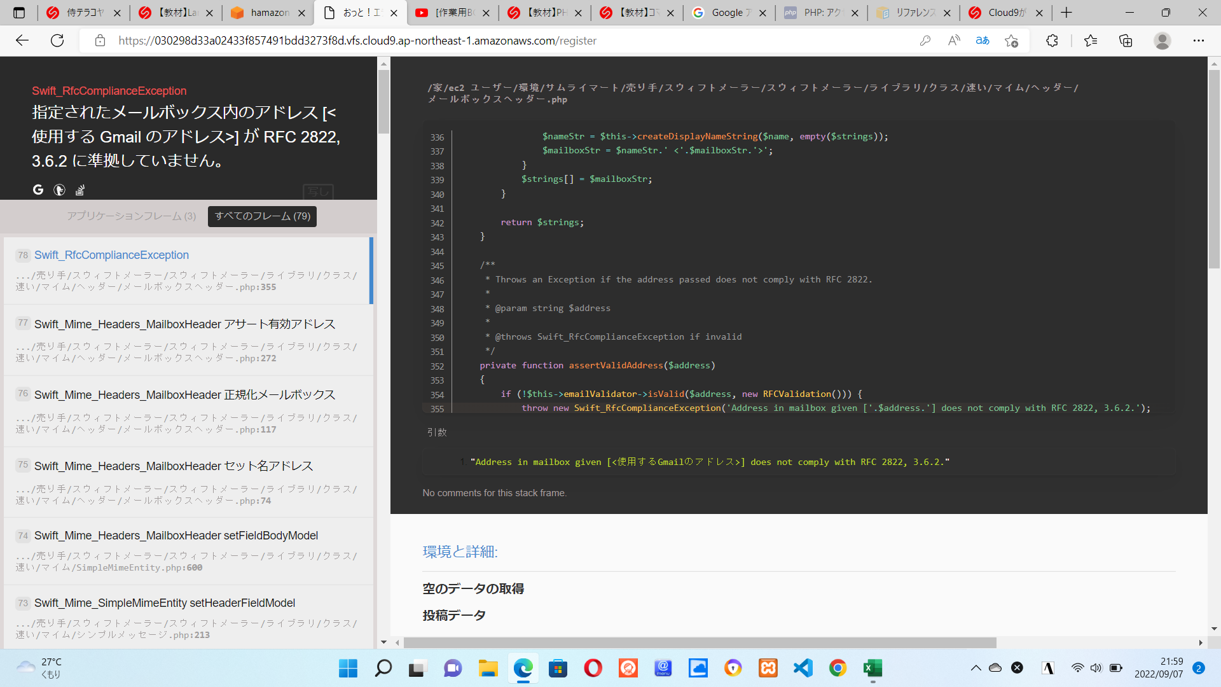This screenshot has width=1221, height=687.
Task: Open clock and calendar 21:59
Action: [1159, 668]
